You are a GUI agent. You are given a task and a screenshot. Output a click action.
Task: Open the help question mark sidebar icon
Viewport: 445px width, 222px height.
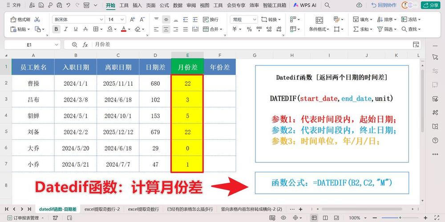pyautogui.click(x=435, y=140)
